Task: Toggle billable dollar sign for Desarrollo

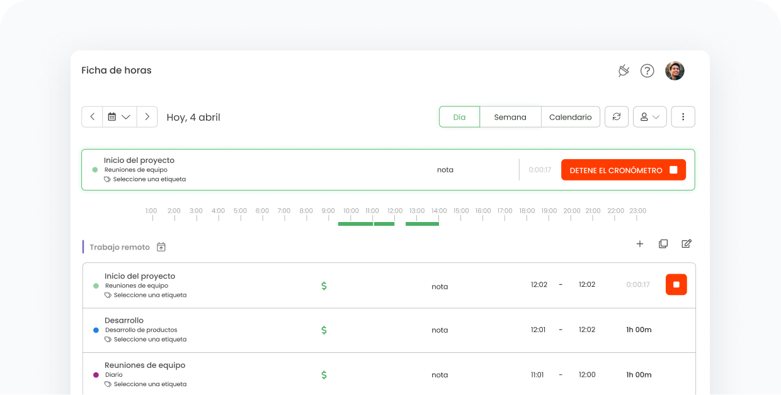Action: coord(324,330)
